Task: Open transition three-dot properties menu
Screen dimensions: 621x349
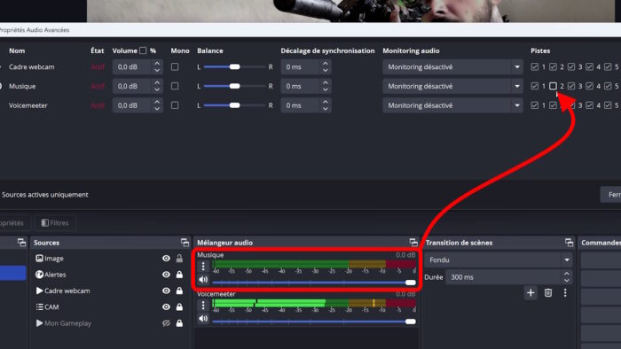Action: point(565,293)
